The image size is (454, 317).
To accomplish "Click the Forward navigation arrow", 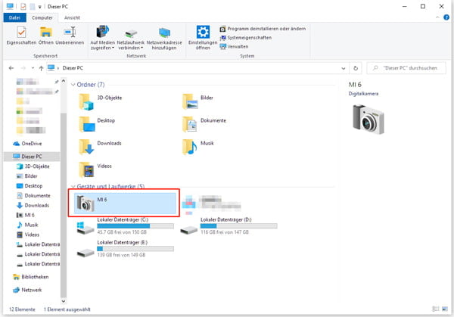I will coord(23,68).
